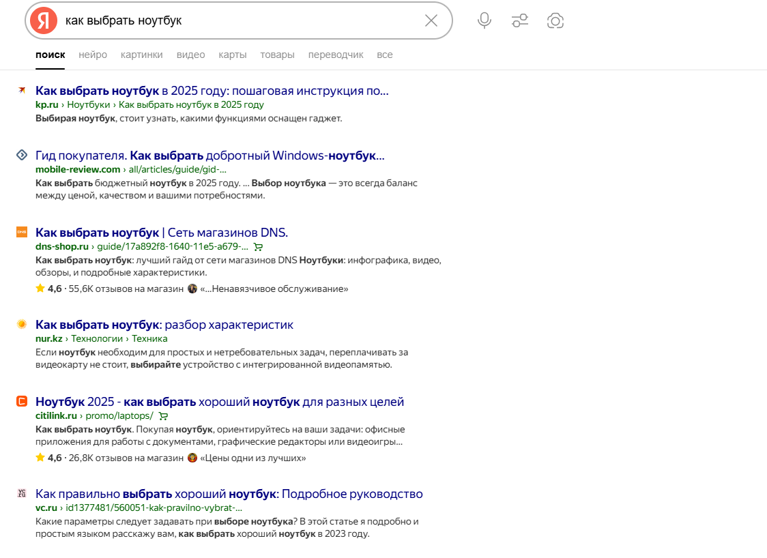Click «Как выбрать ноутбук в 2025 году» breadcrumb
This screenshot has height=558, width=767.
[x=191, y=104]
